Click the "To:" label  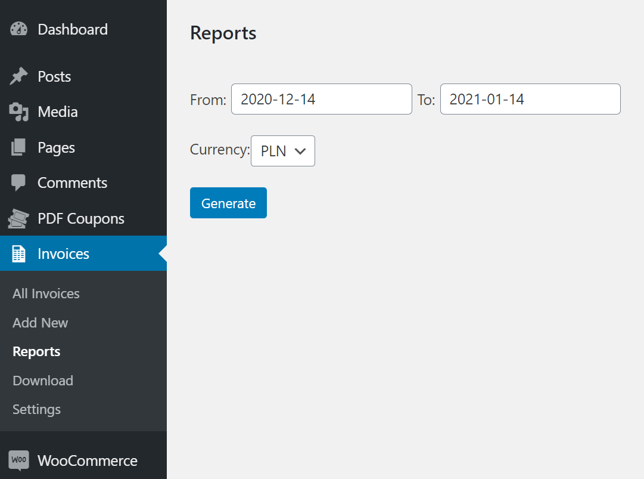tap(427, 100)
